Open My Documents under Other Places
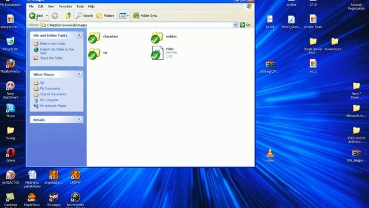 coord(50,88)
